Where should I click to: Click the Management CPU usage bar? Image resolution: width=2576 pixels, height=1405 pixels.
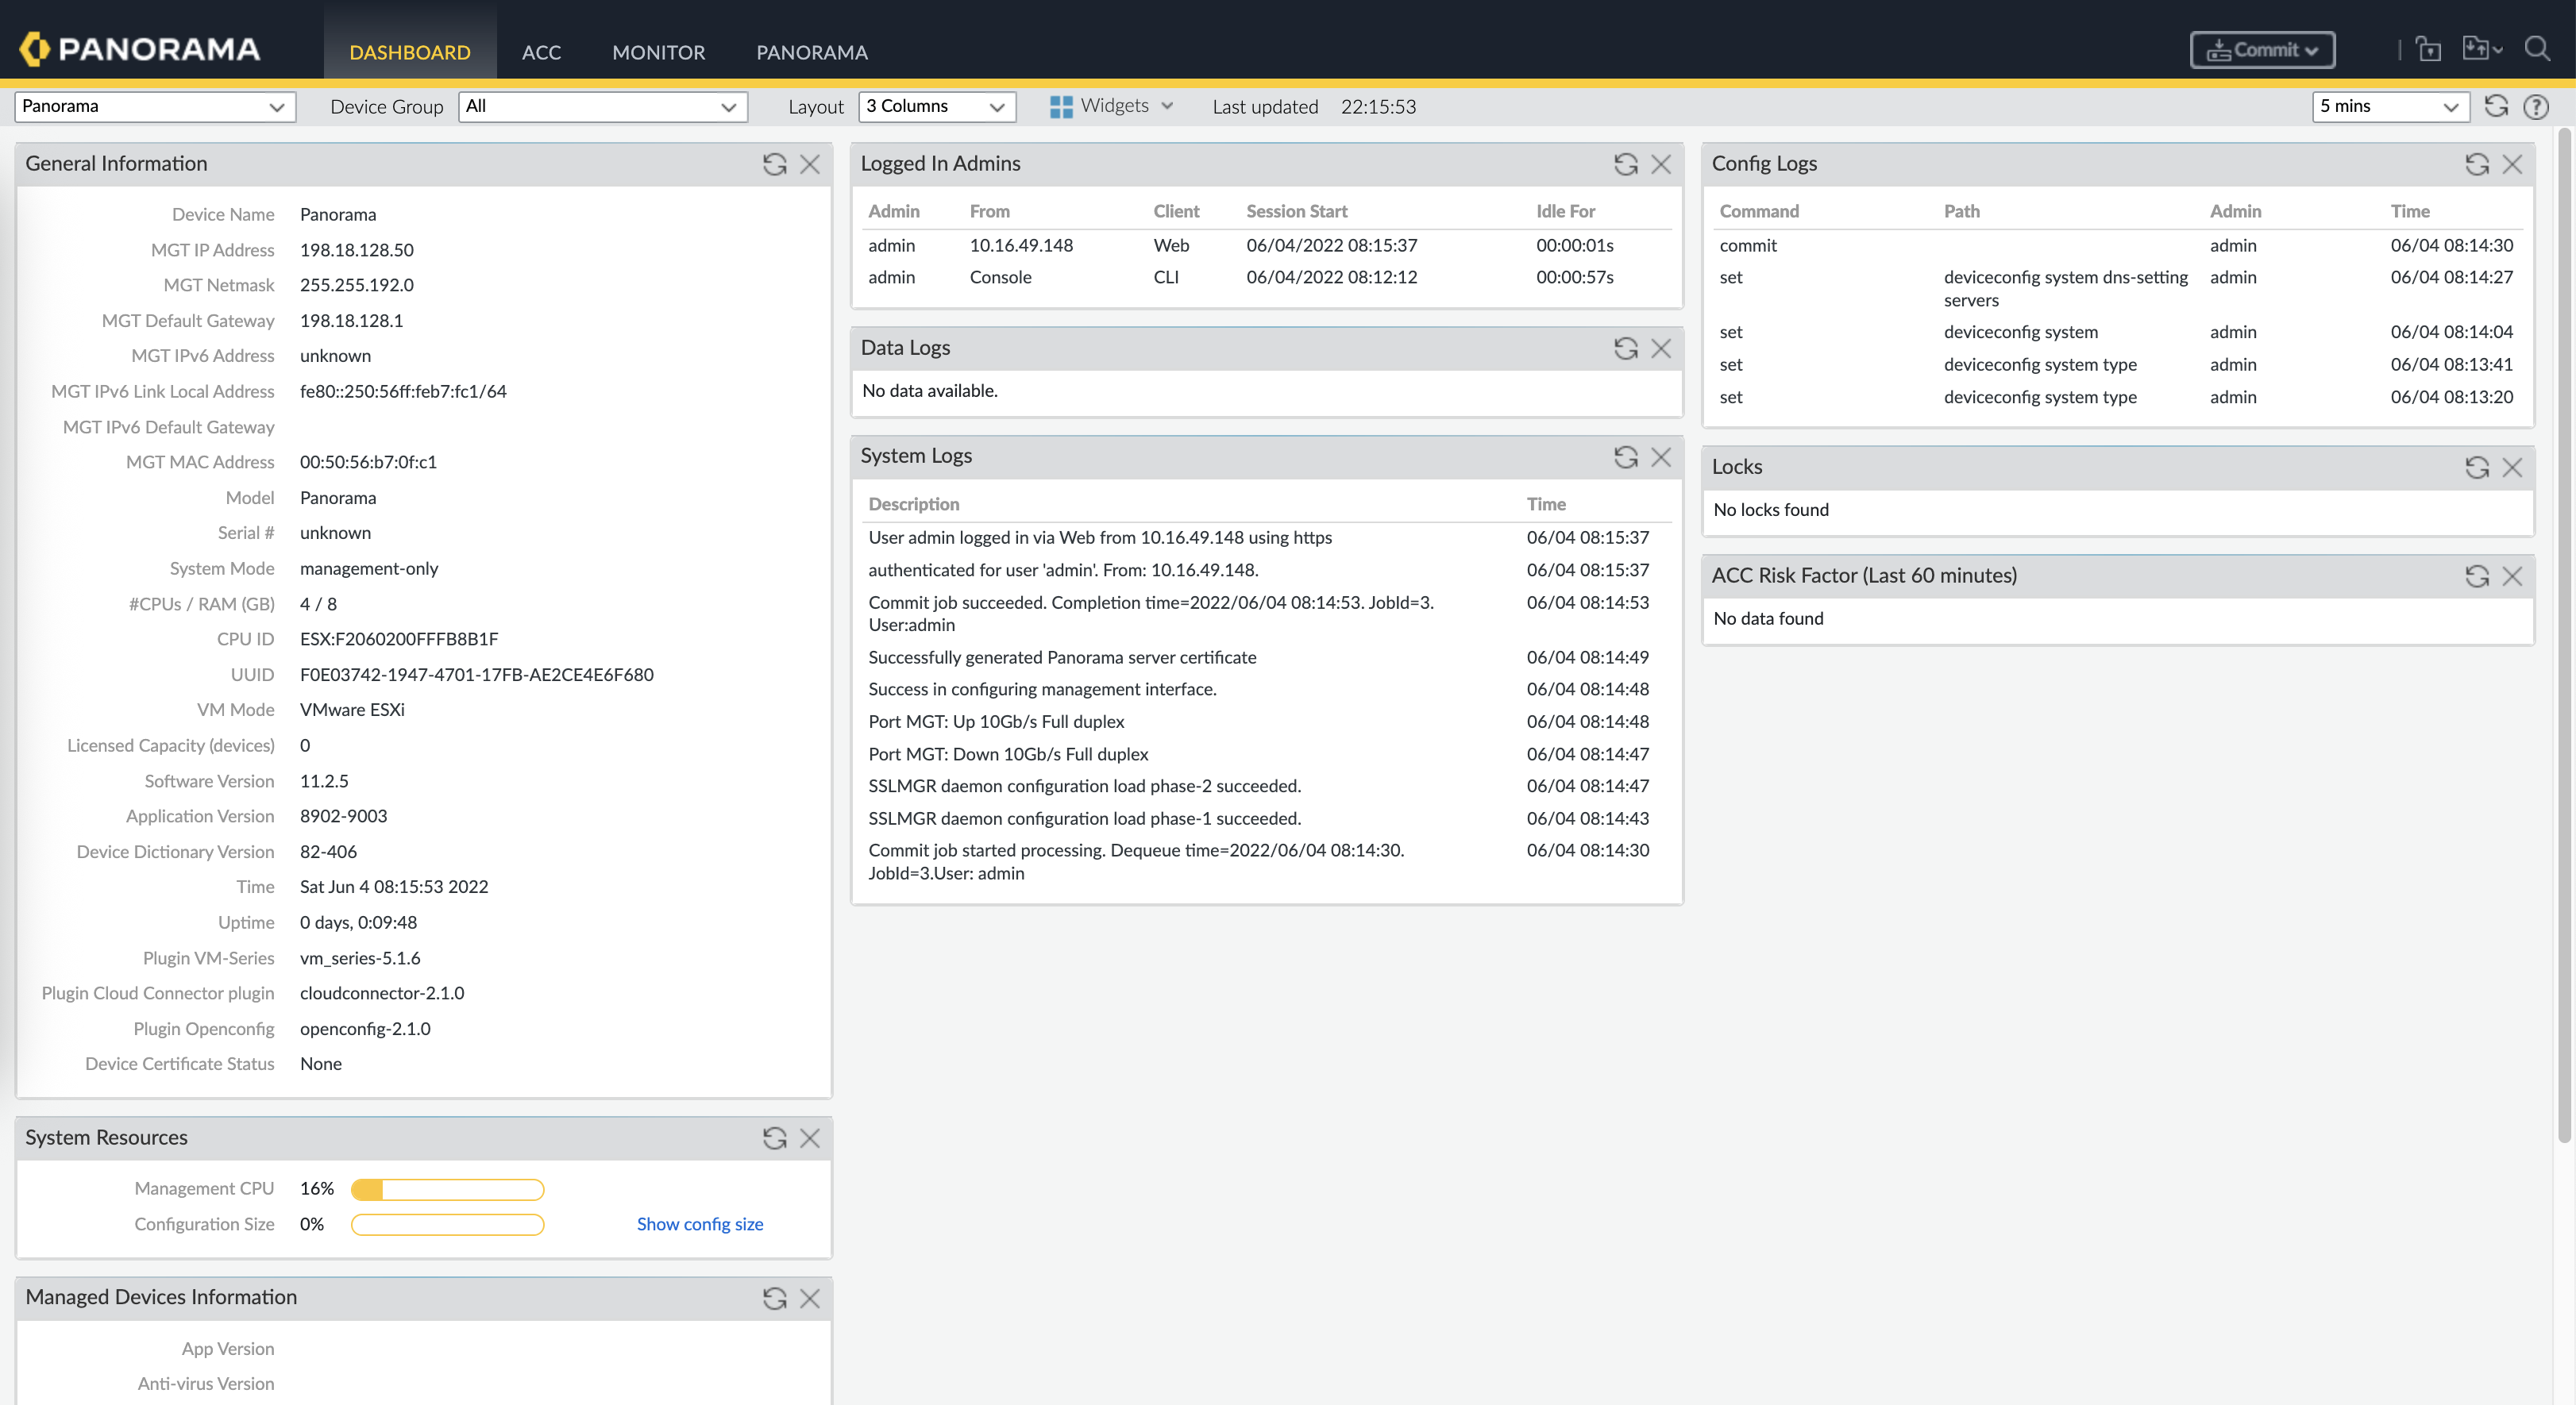pyautogui.click(x=447, y=1189)
